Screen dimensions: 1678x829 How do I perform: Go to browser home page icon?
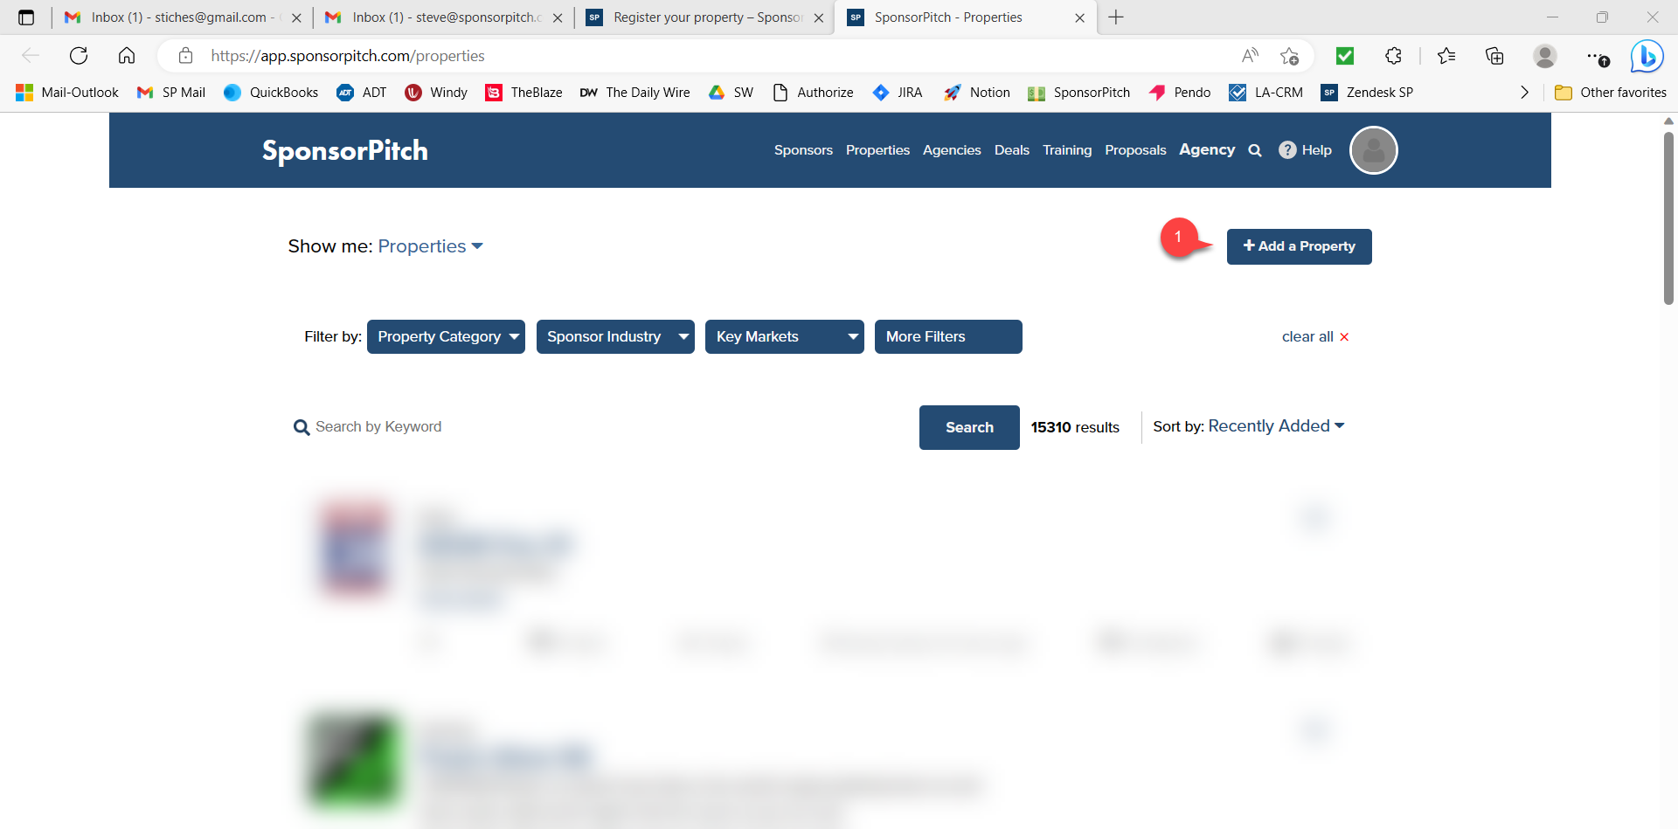click(x=127, y=56)
